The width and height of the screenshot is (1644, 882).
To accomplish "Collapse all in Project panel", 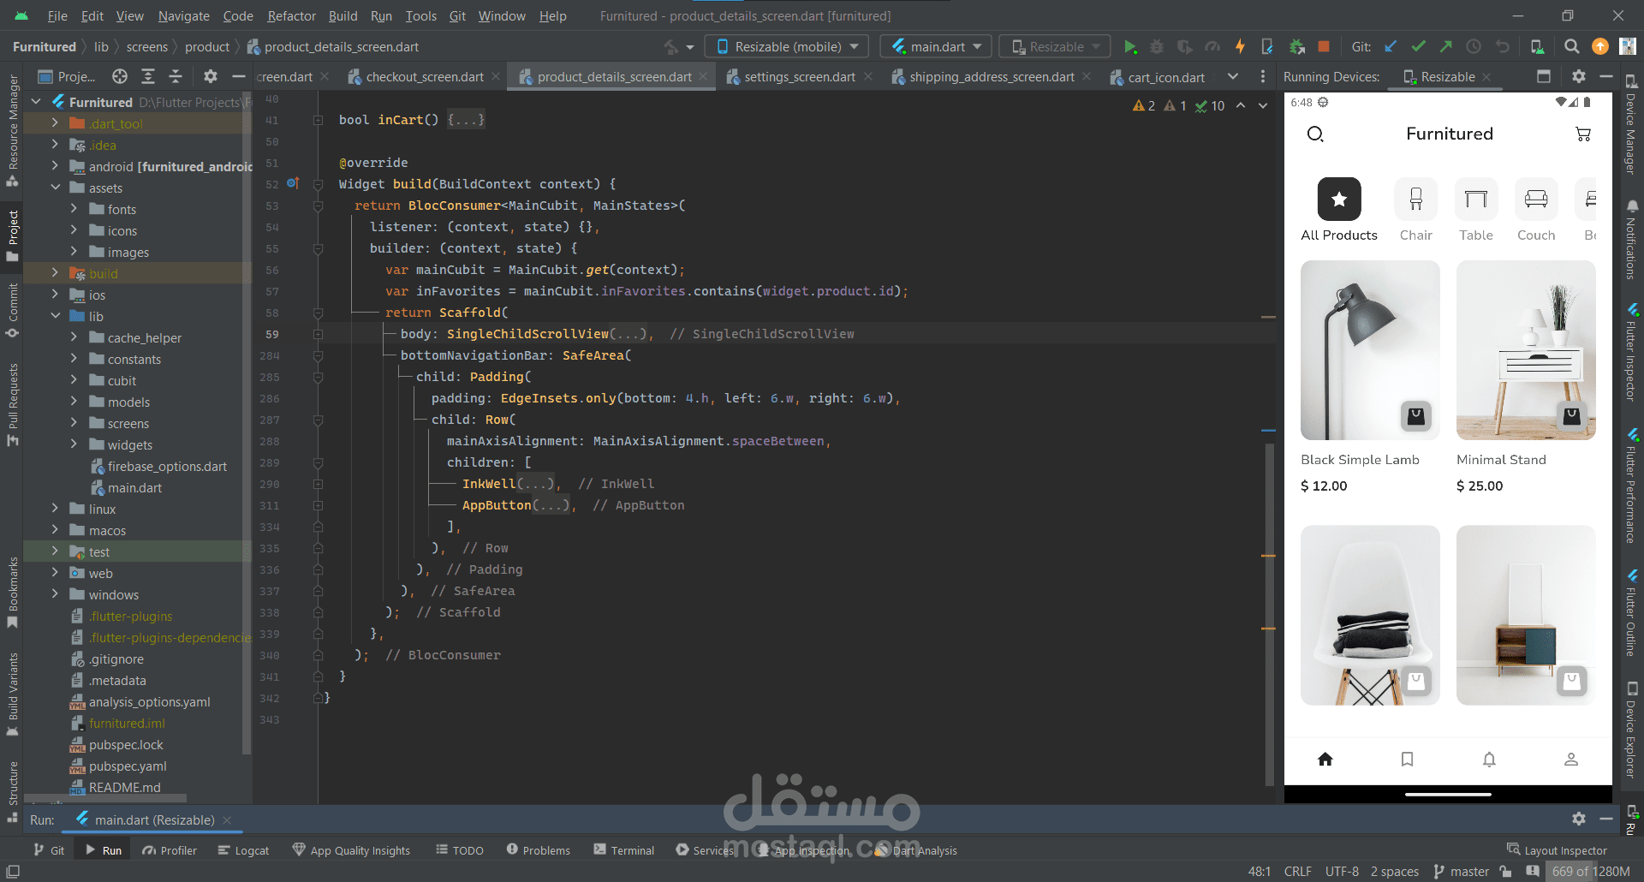I will (176, 77).
